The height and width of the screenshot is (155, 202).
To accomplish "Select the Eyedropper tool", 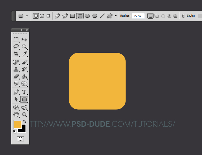I will tap(25, 54).
